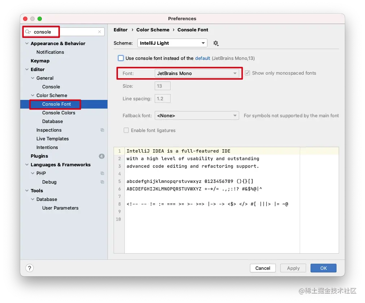
Task: Collapse the Color Scheme tree node
Action: [x=32, y=96]
